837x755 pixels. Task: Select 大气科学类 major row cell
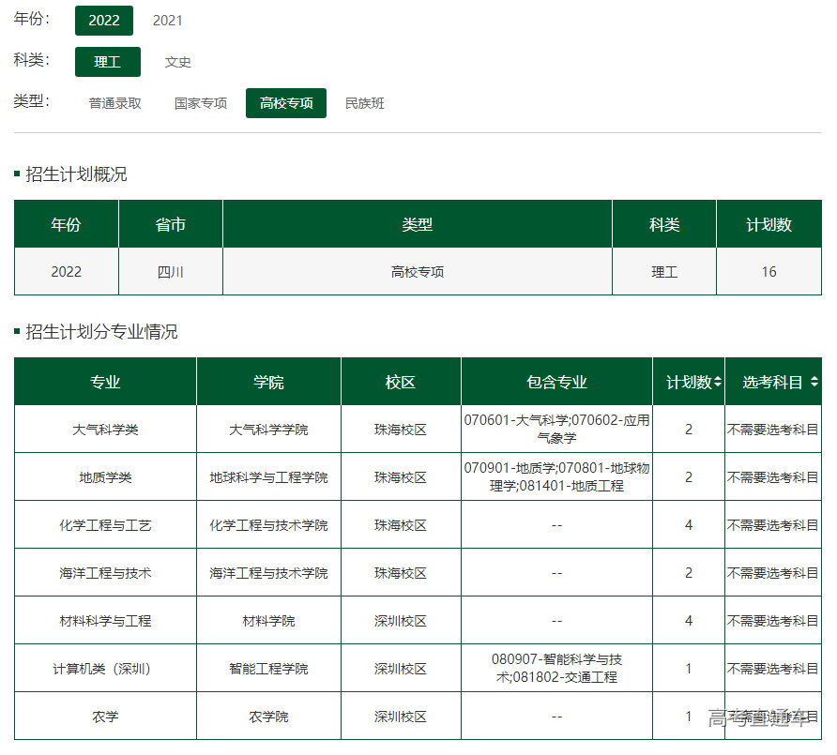point(105,430)
